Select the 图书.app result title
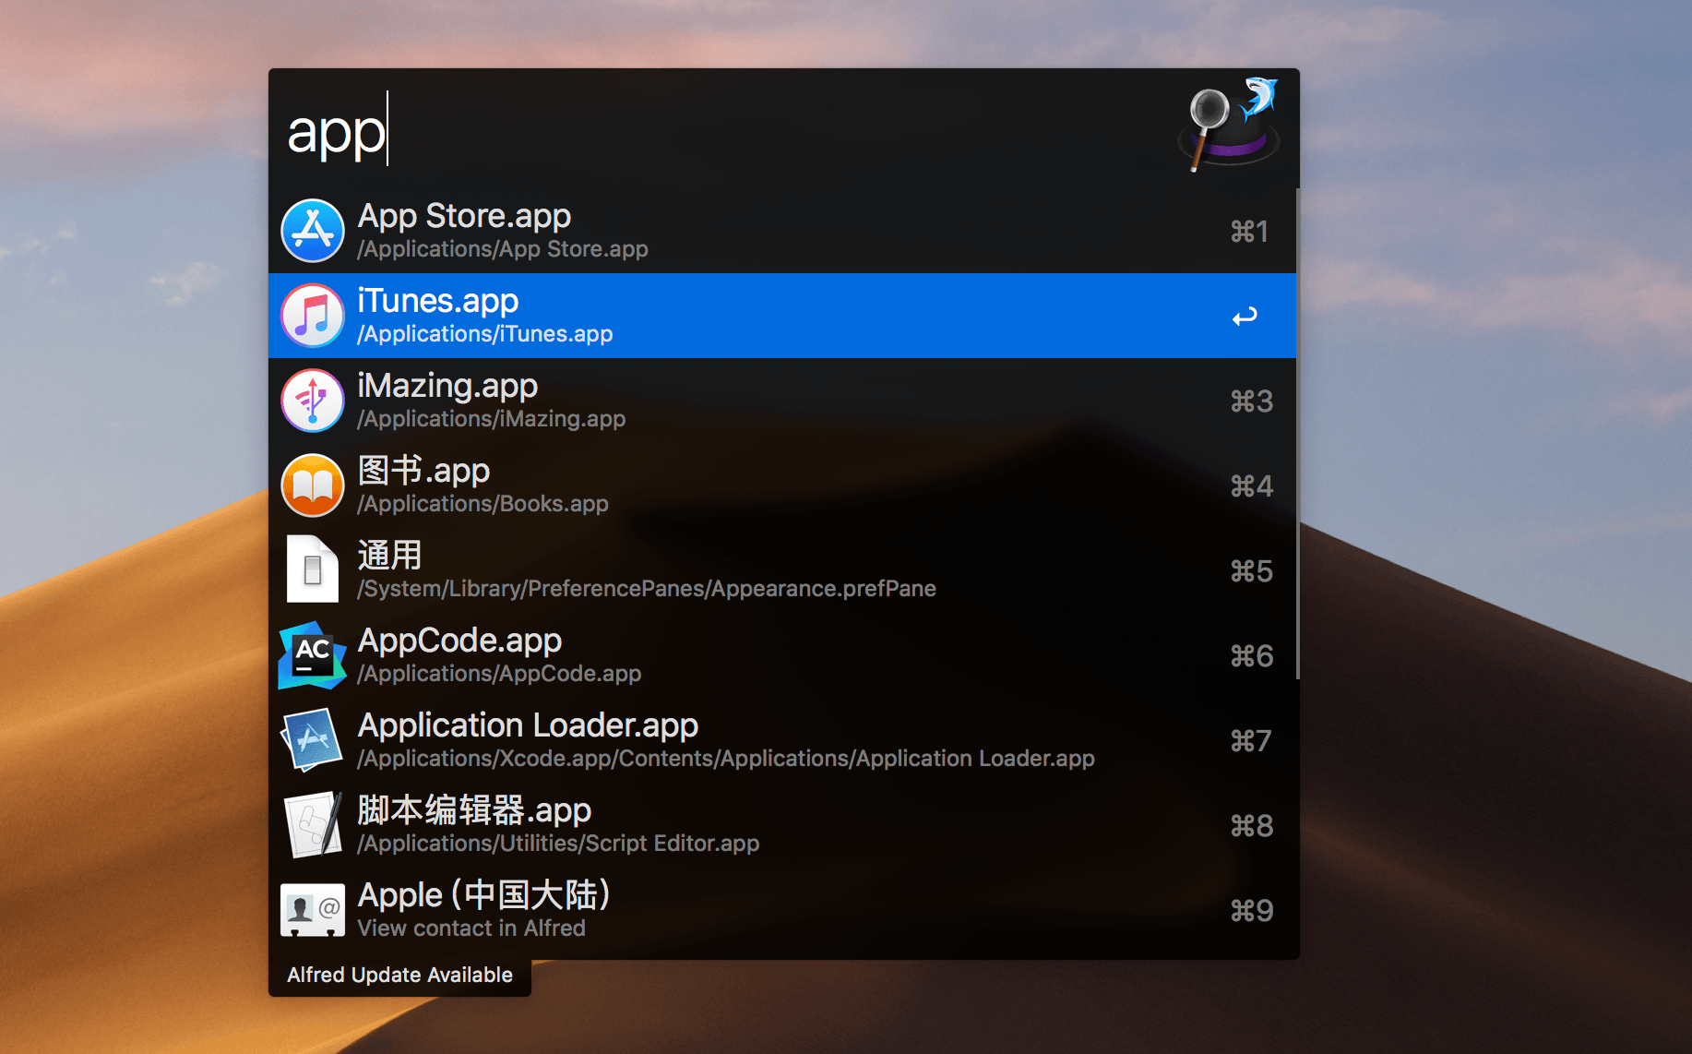The image size is (1692, 1054). [423, 471]
